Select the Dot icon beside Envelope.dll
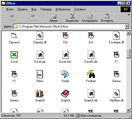 [91, 35]
